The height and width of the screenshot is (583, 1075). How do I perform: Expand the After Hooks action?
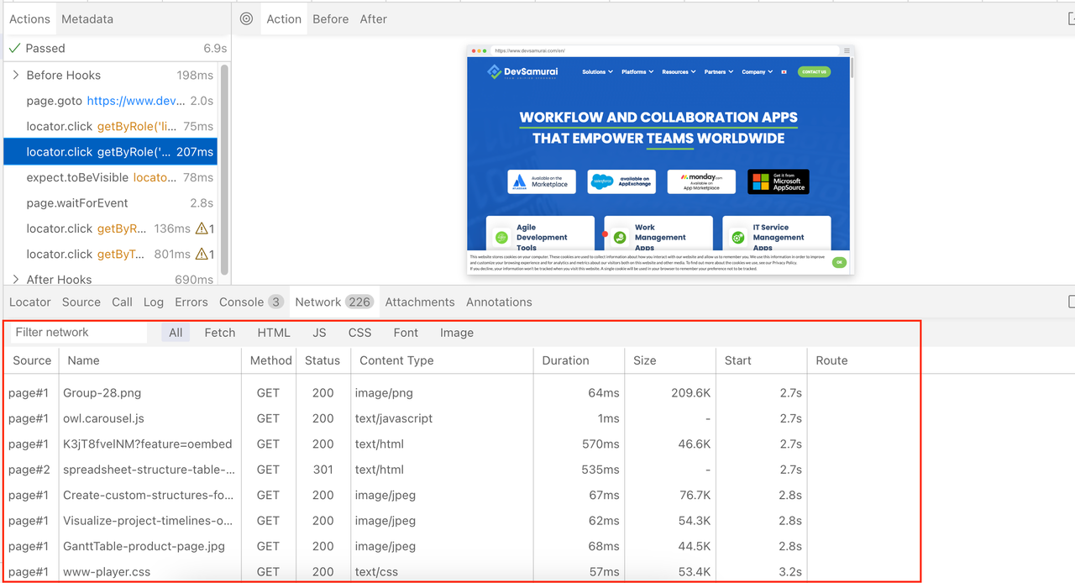[x=16, y=279]
